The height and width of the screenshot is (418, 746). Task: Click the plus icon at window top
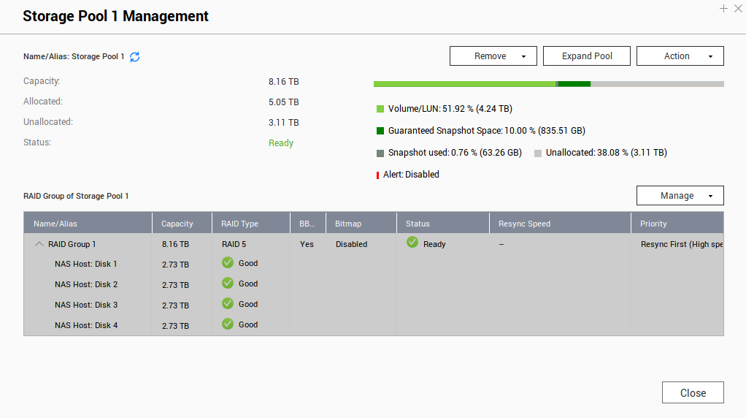click(x=723, y=9)
